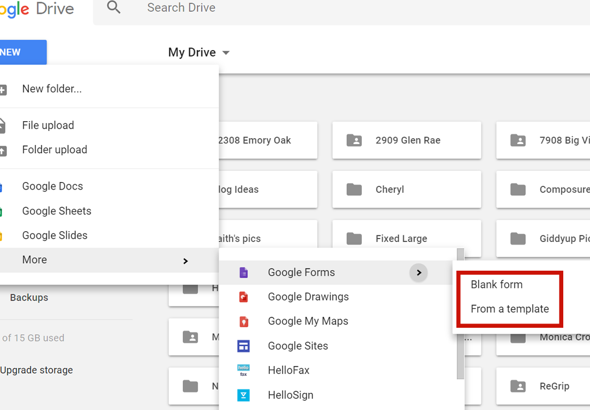This screenshot has height=410, width=590.
Task: Click the aith's pics folder name
Action: (239, 239)
